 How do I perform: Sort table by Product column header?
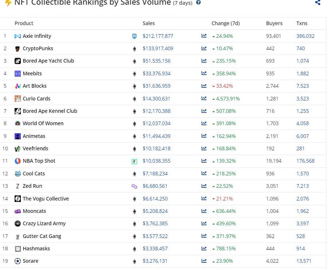tap(24, 23)
